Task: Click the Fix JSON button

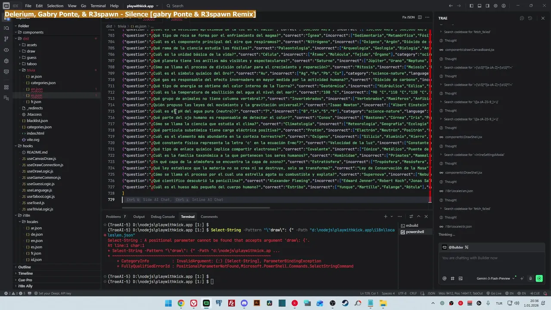Action: [x=408, y=18]
